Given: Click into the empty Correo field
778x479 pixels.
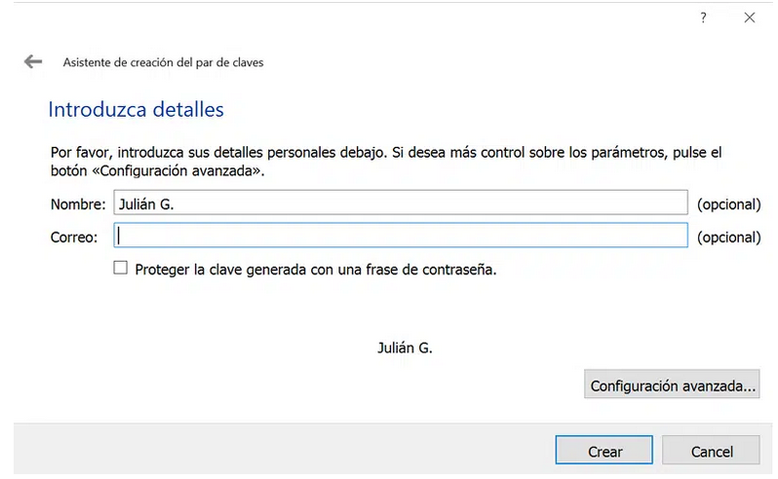Looking at the screenshot, I should click(x=401, y=236).
